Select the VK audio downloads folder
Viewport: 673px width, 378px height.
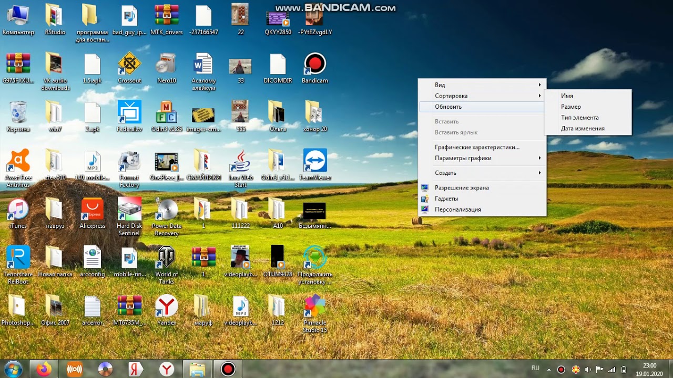click(55, 72)
